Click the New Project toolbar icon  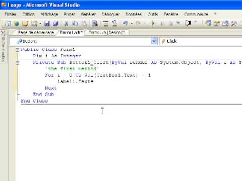tap(8, 24)
